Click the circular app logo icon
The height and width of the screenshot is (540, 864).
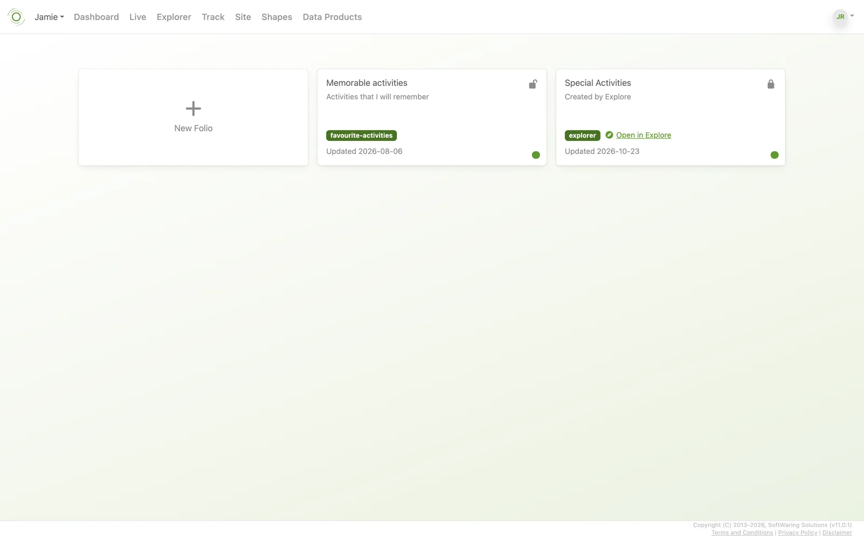pyautogui.click(x=16, y=17)
